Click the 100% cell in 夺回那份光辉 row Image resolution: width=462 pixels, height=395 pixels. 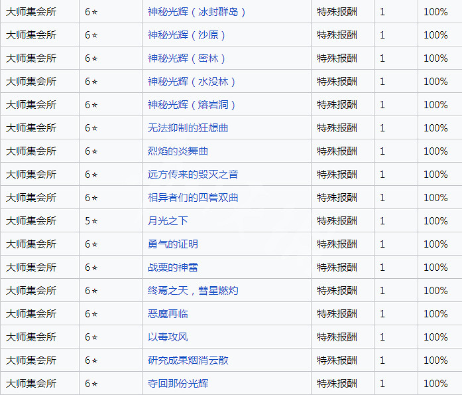pos(435,384)
